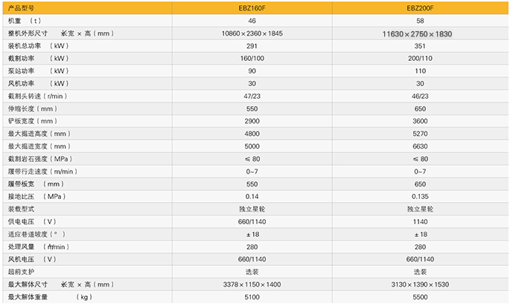Click the cutting power value 200/110

[x=420, y=59]
